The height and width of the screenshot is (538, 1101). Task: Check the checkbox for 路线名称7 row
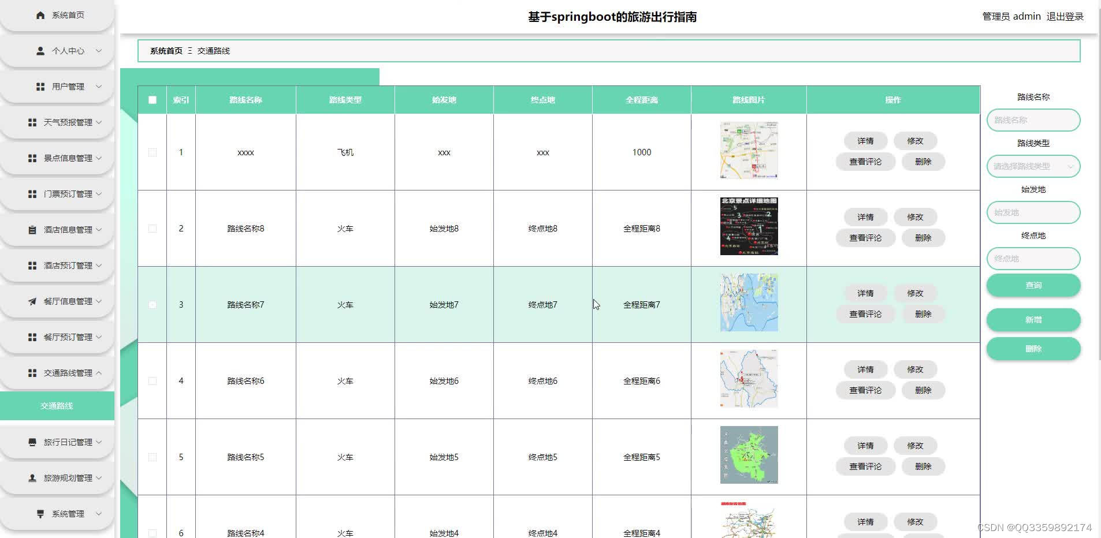pos(152,305)
